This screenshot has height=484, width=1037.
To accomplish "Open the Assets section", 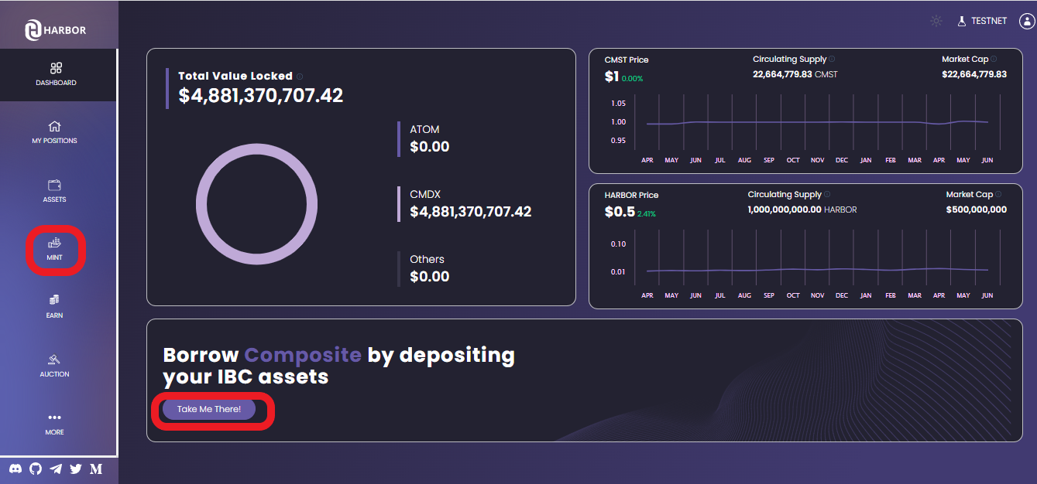I will [x=54, y=191].
